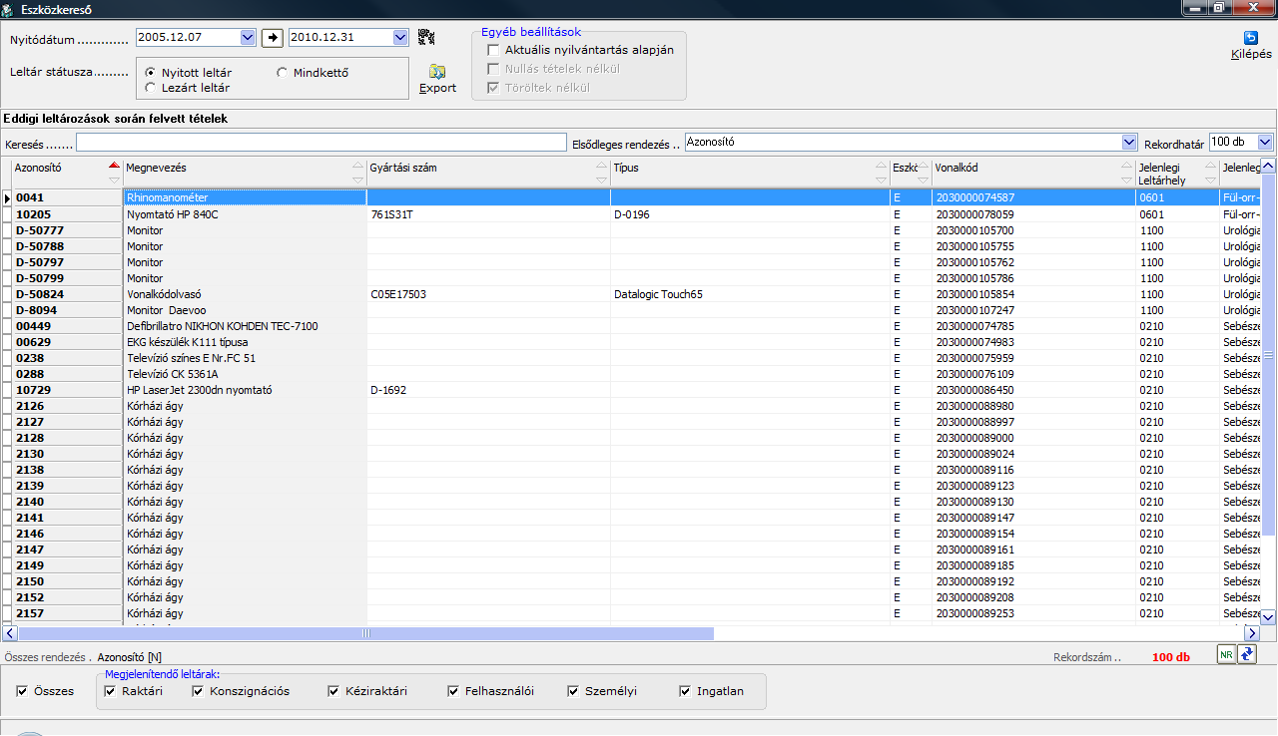Toggle the Összes checkbox
This screenshot has width=1278, height=736.
[23, 691]
